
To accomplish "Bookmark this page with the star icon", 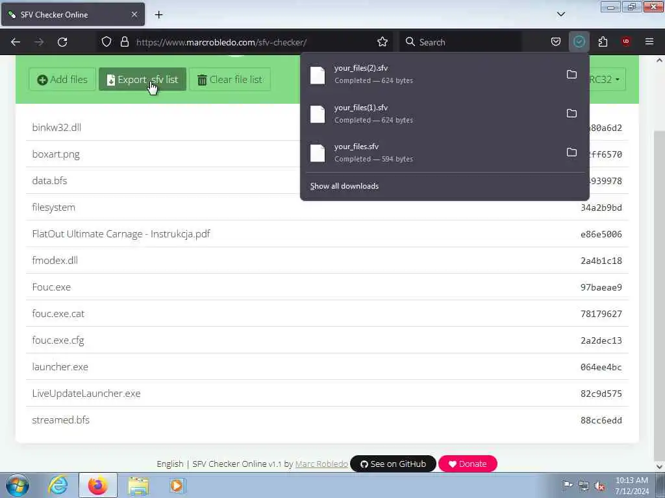I will pyautogui.click(x=382, y=42).
